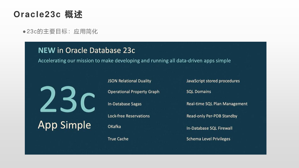Select the 'App Simple' caption
The width and height of the screenshot is (299, 168).
coord(64,125)
